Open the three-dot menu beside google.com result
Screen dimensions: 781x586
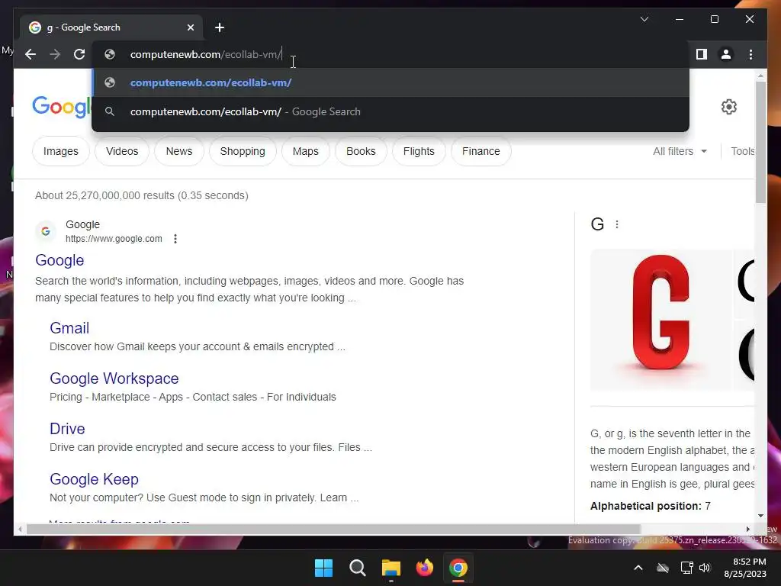coord(175,239)
